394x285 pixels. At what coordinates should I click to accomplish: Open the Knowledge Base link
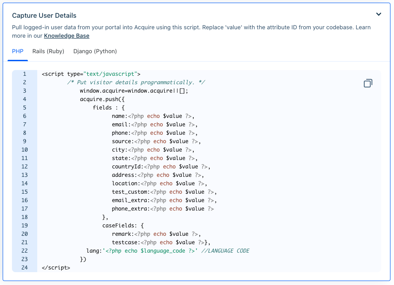pyautogui.click(x=66, y=36)
